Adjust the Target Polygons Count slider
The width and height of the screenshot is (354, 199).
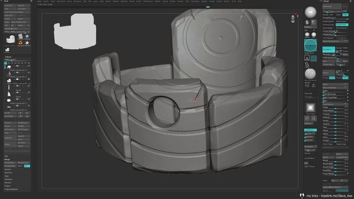coord(335,11)
